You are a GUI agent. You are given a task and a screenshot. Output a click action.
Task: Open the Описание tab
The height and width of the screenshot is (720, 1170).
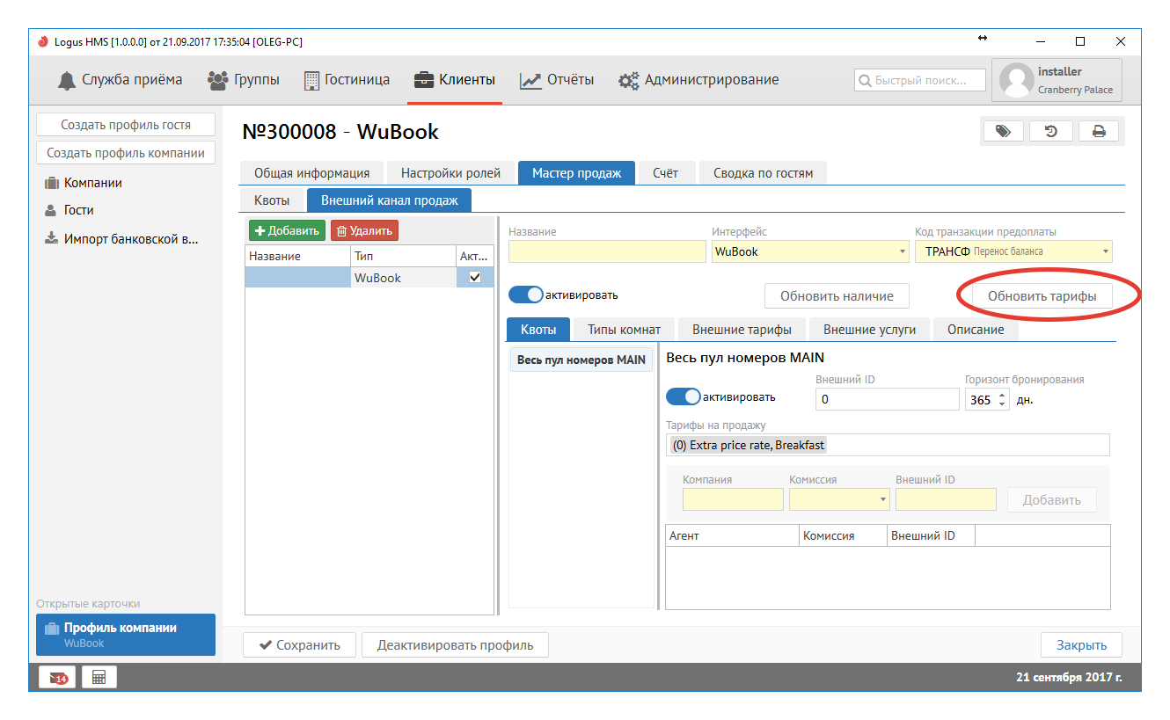pos(976,330)
